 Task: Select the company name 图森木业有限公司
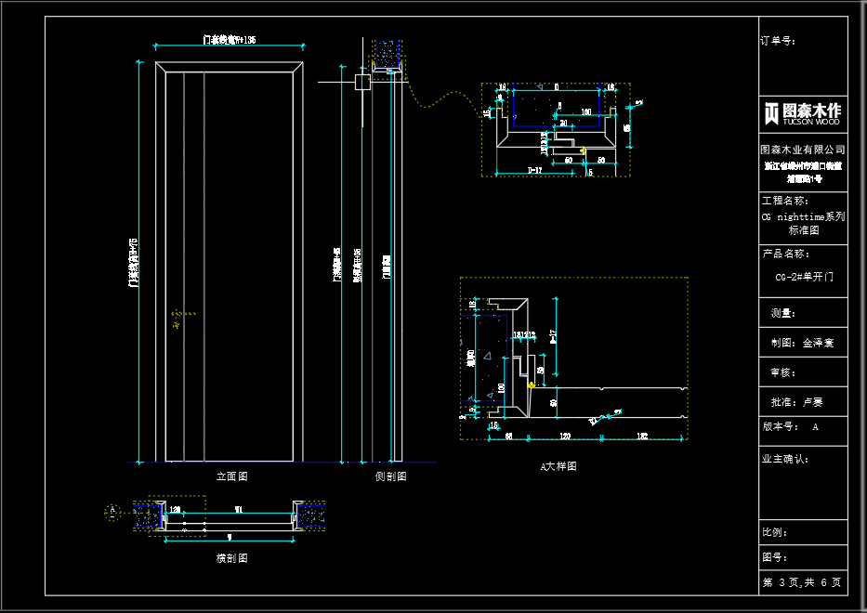(803, 149)
